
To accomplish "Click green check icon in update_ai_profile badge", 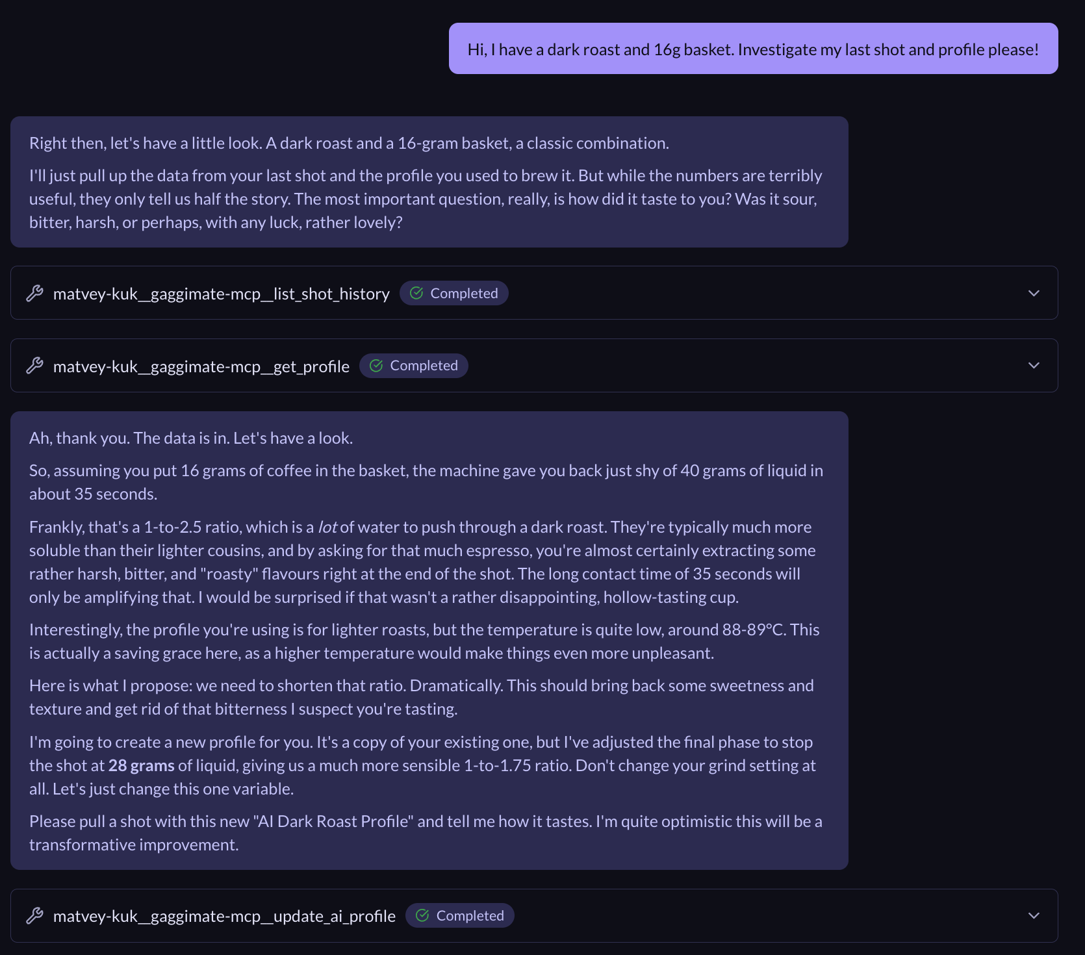I will (x=422, y=915).
